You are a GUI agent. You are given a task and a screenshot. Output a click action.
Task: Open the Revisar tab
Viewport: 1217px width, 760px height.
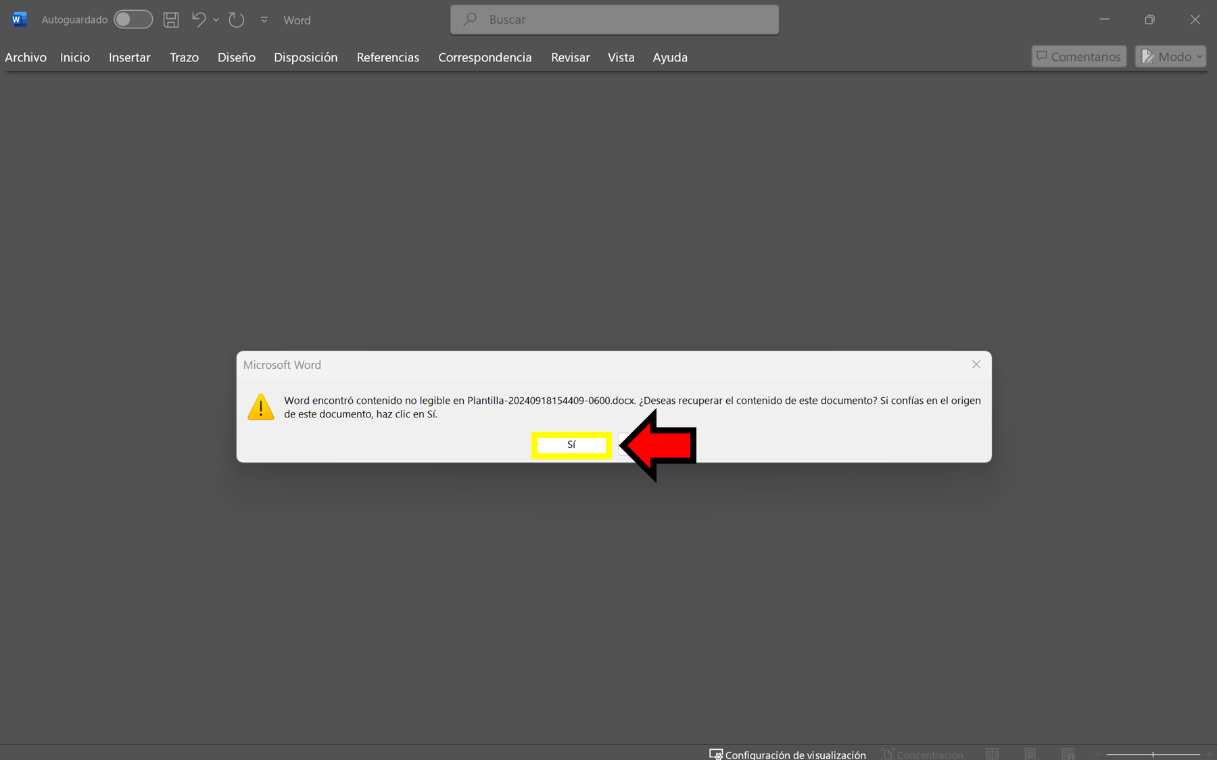571,57
